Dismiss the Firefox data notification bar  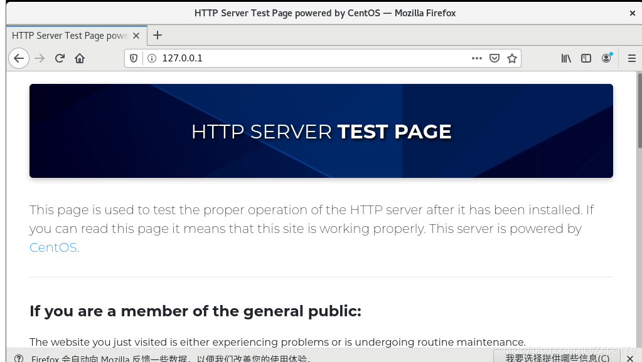tap(630, 358)
